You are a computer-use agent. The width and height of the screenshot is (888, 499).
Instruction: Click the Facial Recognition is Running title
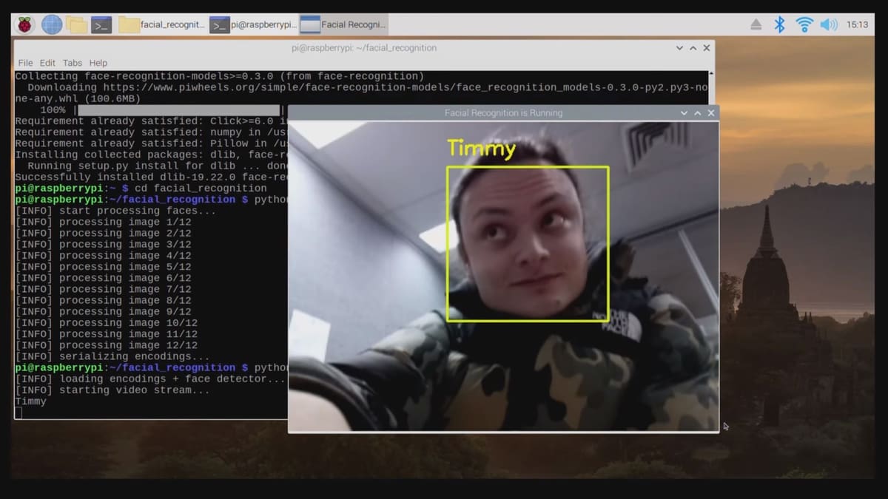[x=503, y=113]
